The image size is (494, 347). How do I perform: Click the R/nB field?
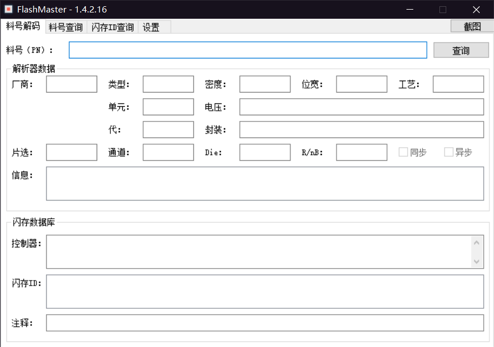(x=362, y=152)
